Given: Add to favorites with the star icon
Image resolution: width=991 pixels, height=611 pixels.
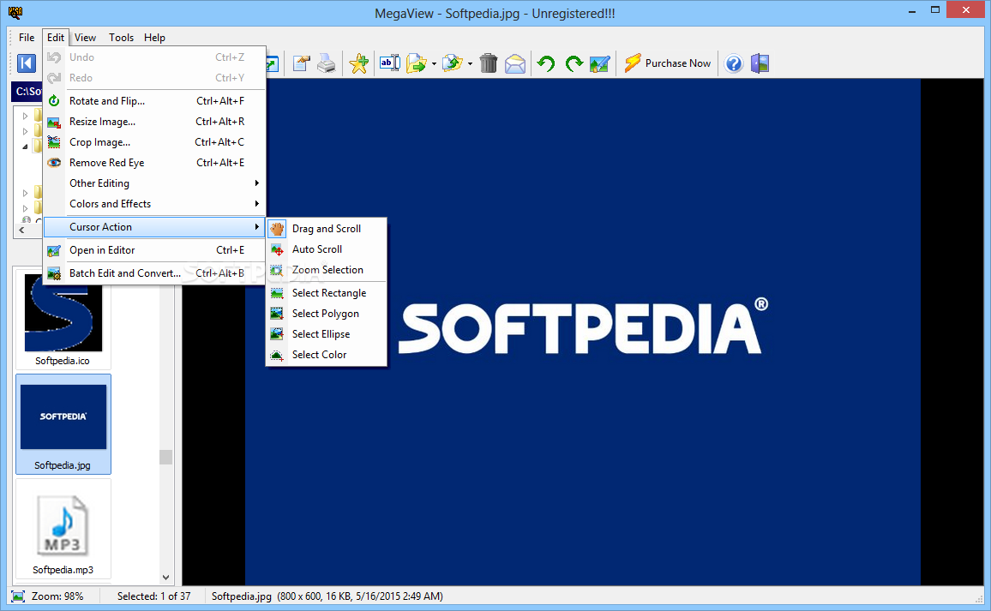Looking at the screenshot, I should pyautogui.click(x=359, y=63).
